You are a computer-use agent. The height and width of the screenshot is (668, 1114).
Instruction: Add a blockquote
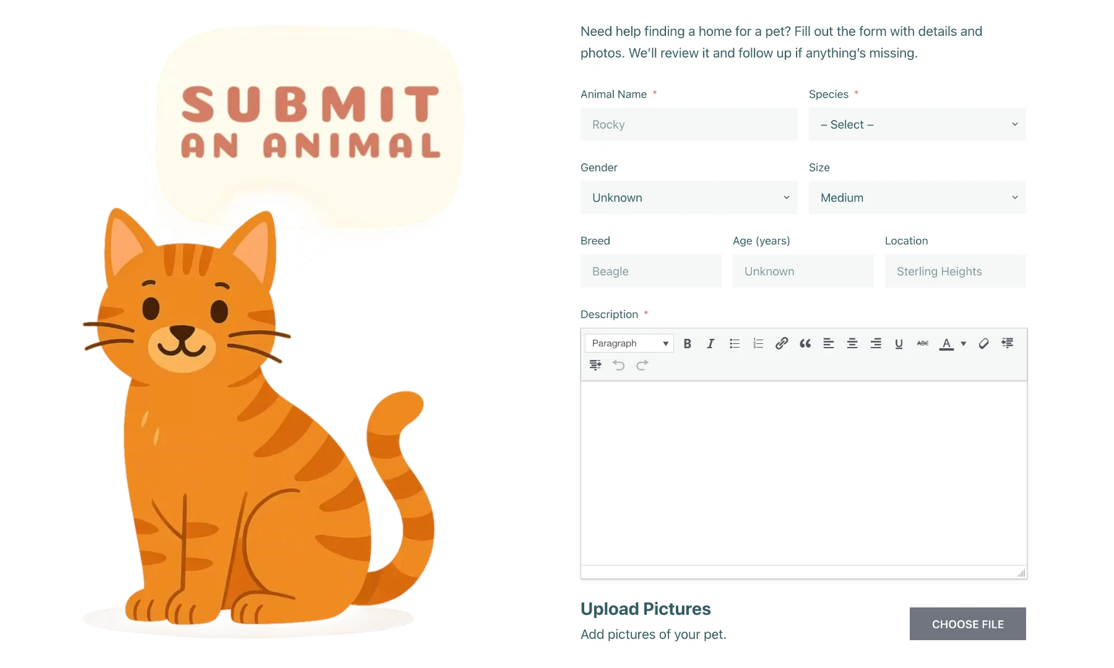(805, 344)
